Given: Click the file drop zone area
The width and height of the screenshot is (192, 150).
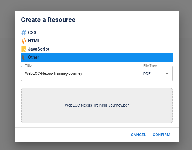Looking at the screenshot, I should (97, 105).
